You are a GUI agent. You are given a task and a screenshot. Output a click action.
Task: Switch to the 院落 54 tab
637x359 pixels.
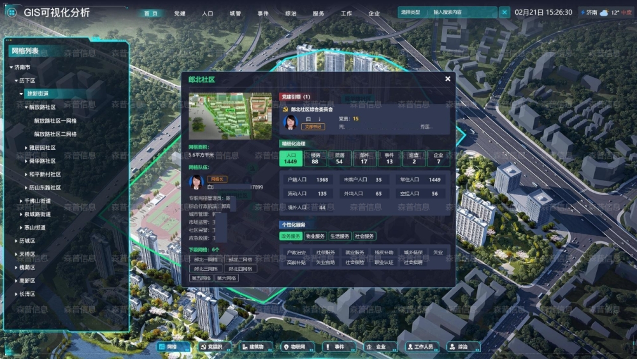pyautogui.click(x=340, y=158)
